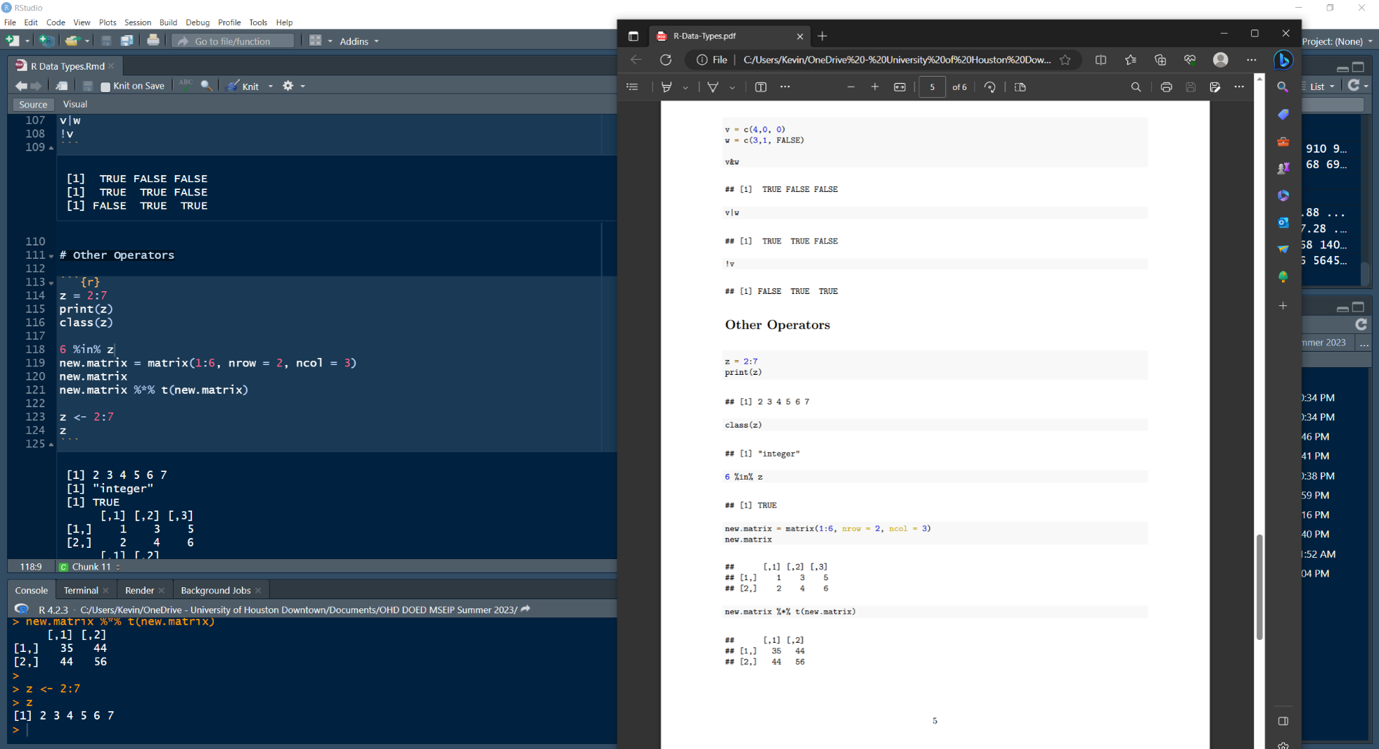Close the Background Jobs tab
The height and width of the screenshot is (749, 1379).
[x=258, y=591]
